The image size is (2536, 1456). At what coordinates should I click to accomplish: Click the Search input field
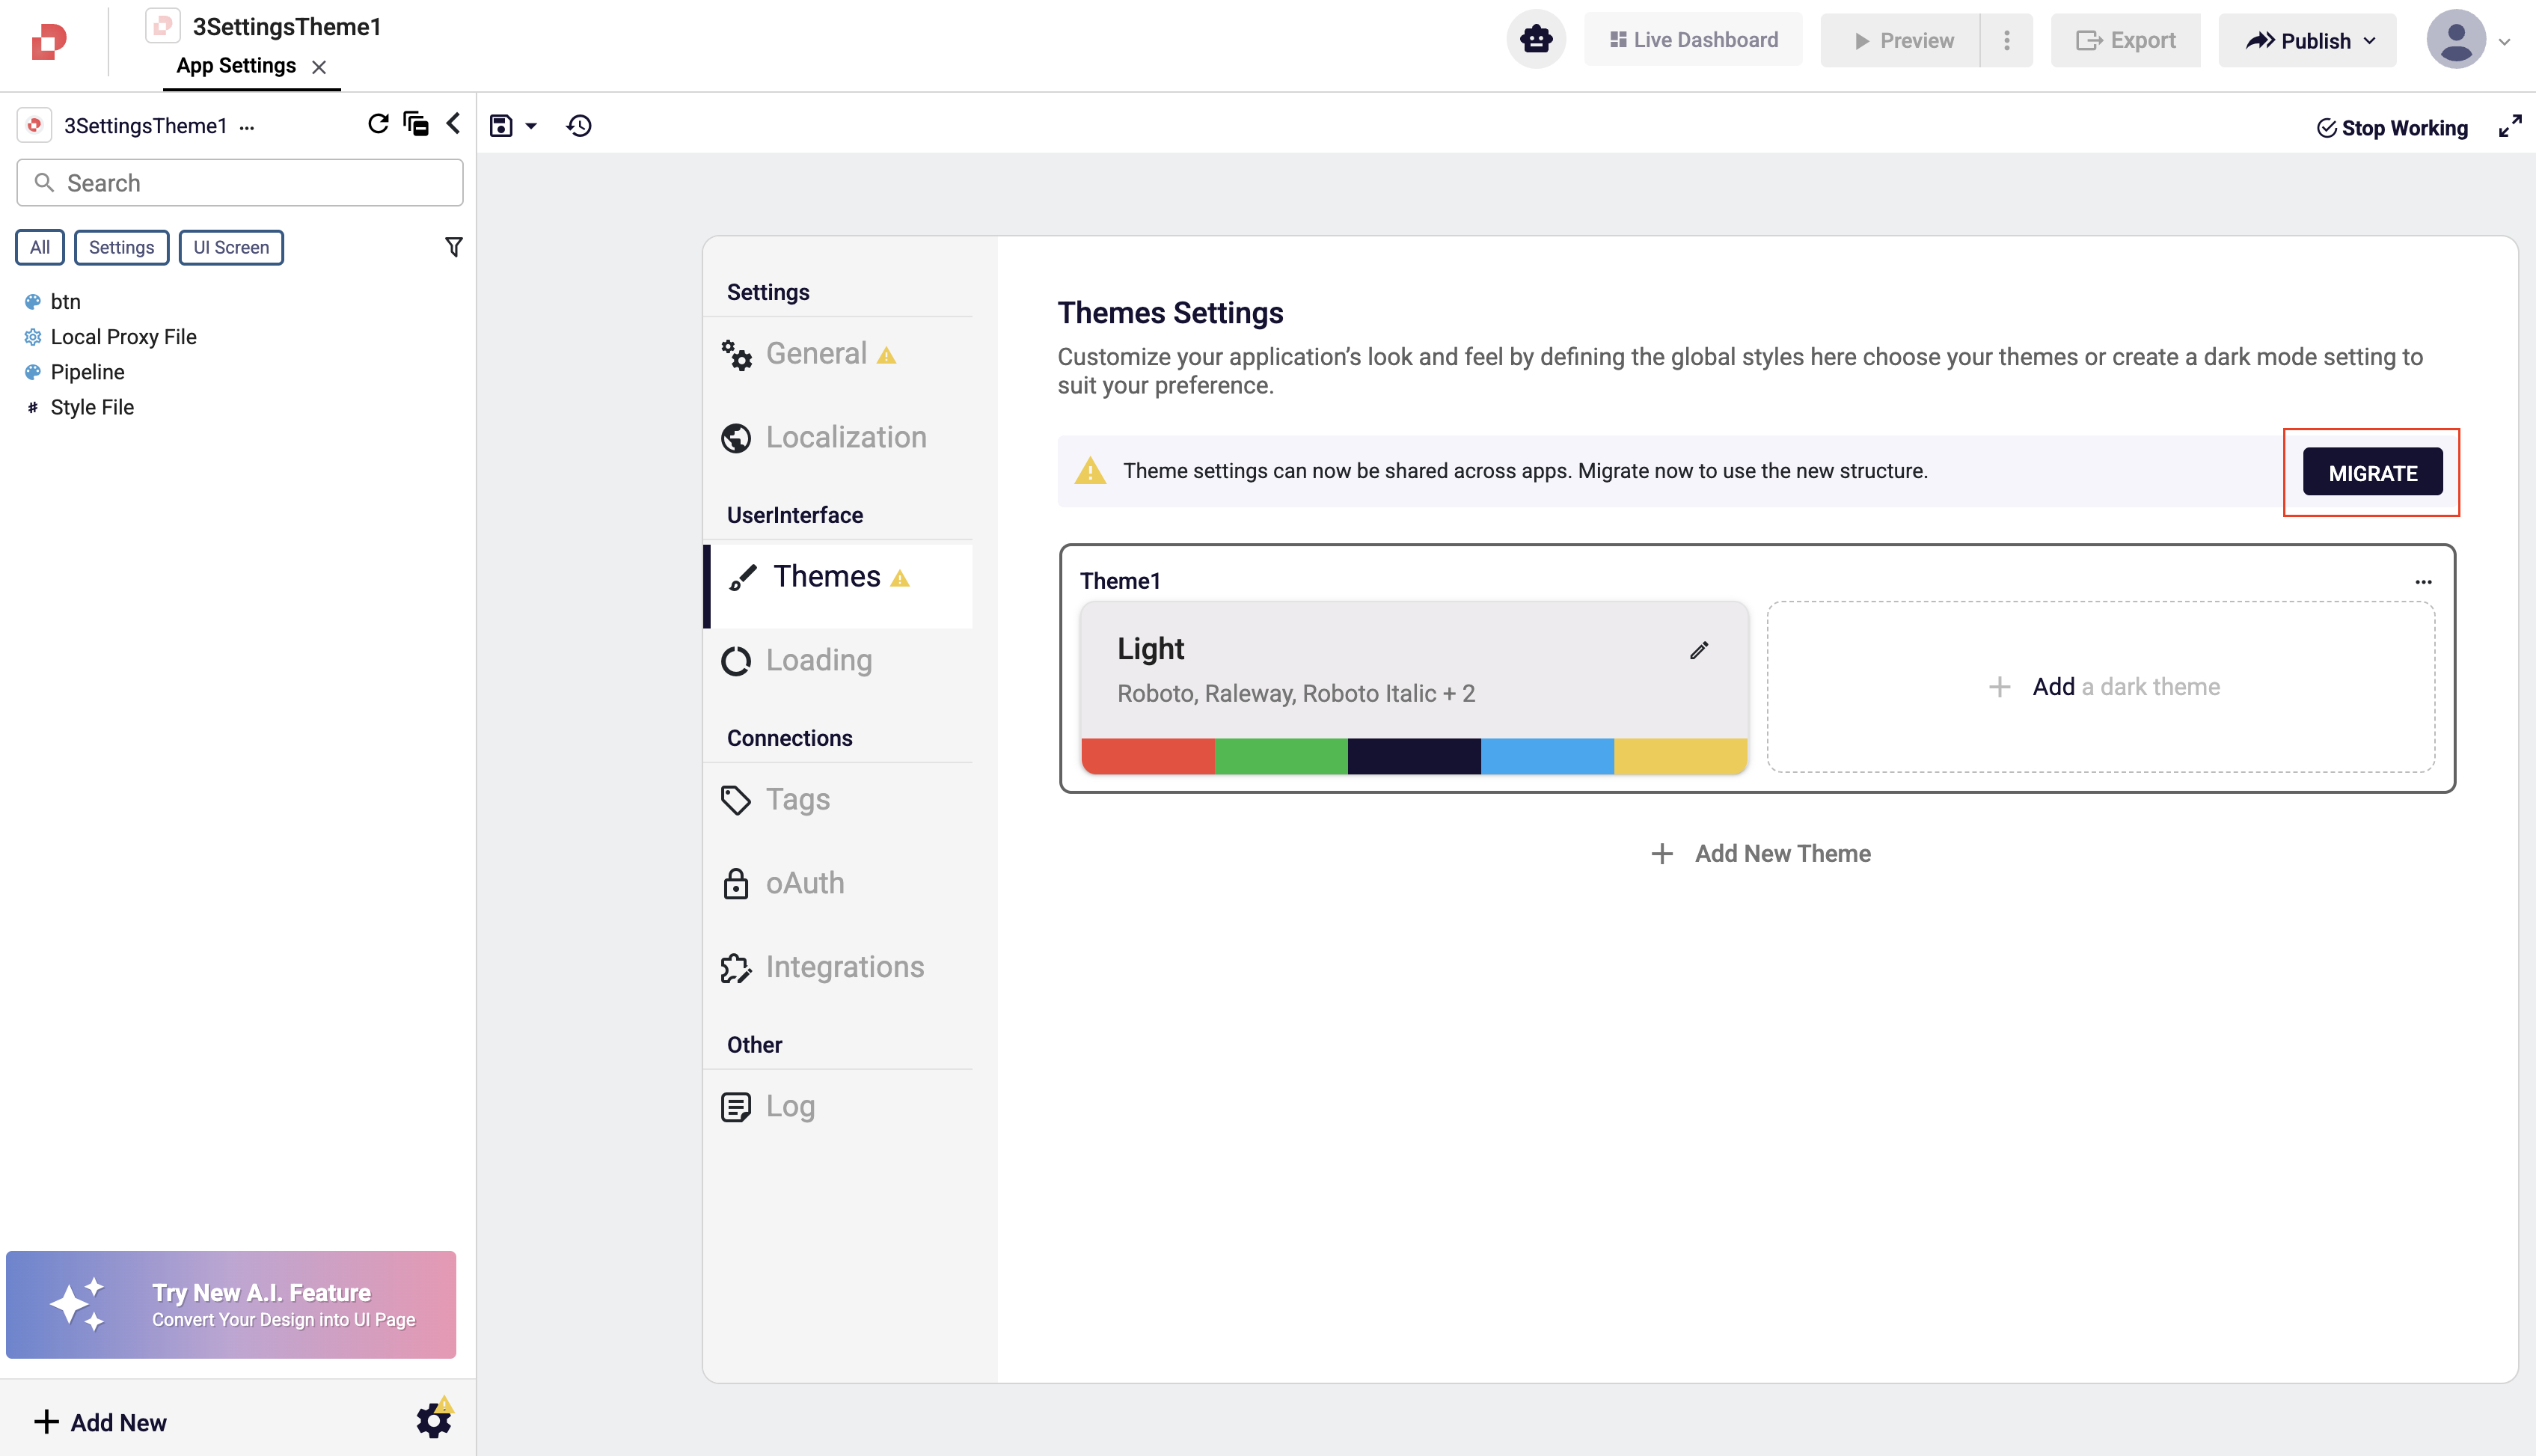point(240,183)
